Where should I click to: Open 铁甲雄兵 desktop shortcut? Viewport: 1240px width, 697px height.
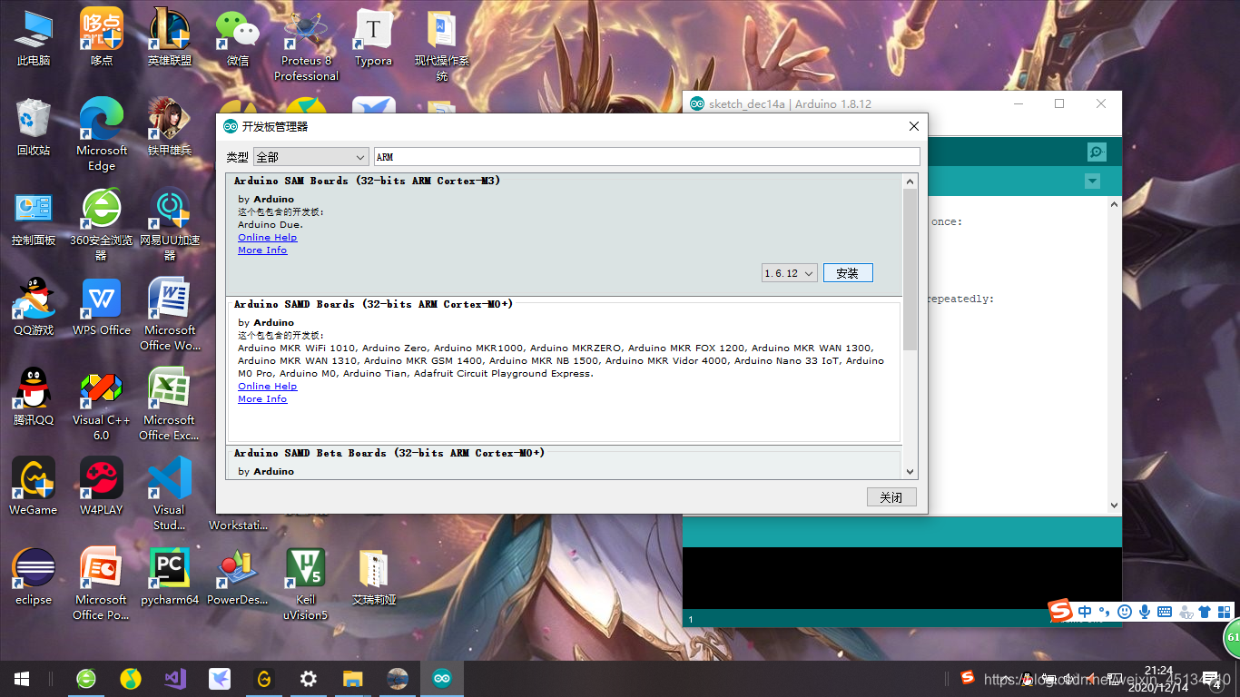click(170, 128)
